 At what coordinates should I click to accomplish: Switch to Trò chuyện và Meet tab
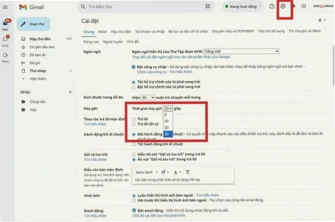tap(304, 31)
